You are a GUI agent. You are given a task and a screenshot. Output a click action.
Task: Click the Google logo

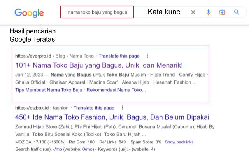29,13
